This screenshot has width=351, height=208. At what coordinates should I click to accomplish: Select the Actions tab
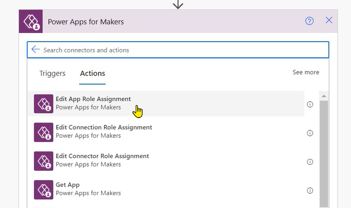92,73
